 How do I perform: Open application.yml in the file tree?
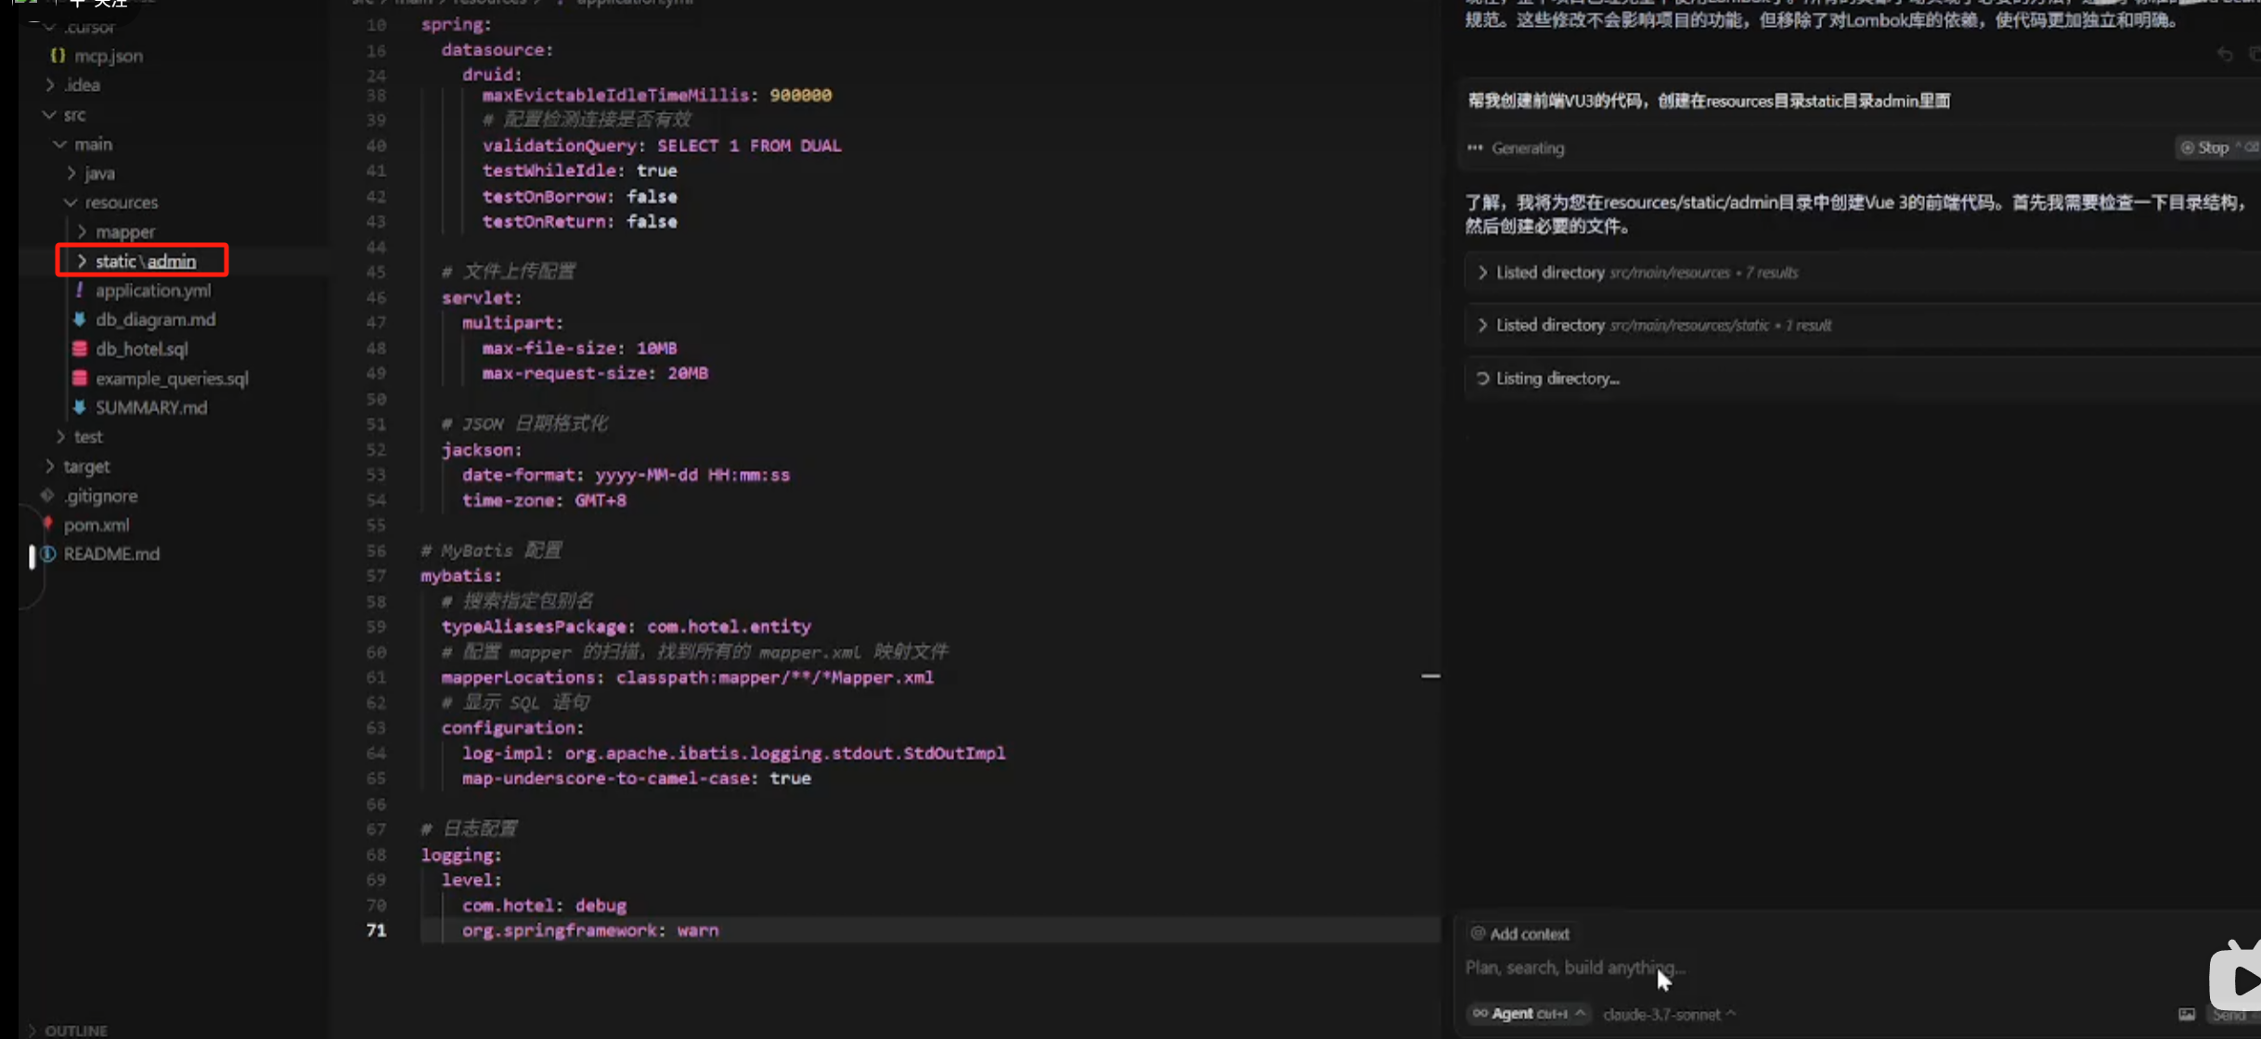pyautogui.click(x=153, y=290)
